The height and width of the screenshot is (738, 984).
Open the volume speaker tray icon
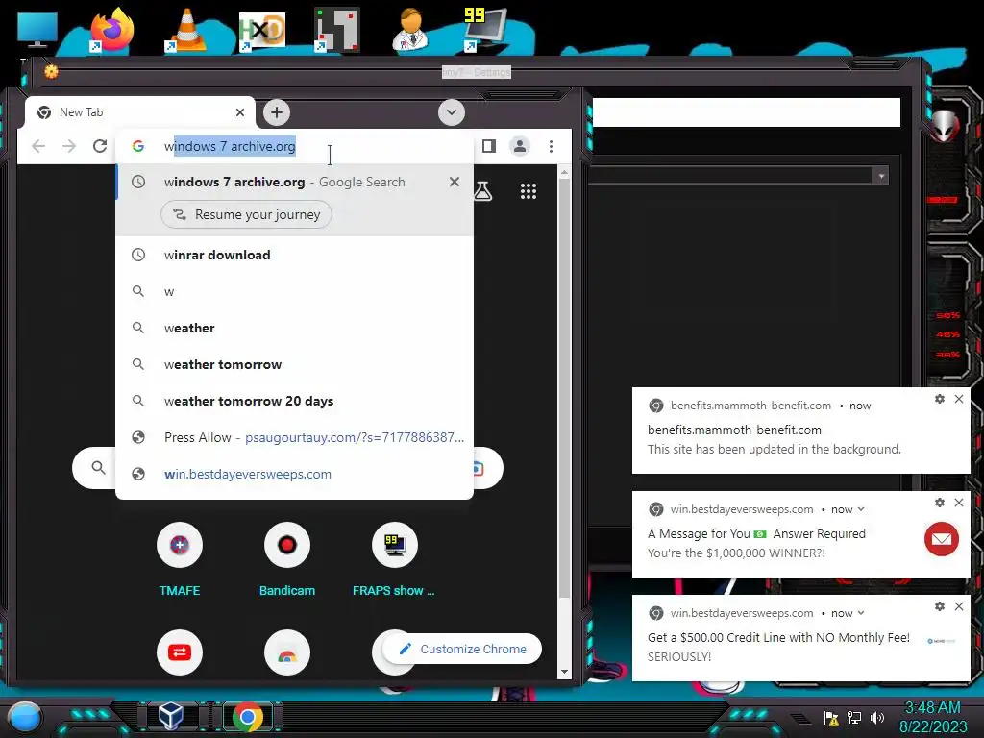(877, 717)
